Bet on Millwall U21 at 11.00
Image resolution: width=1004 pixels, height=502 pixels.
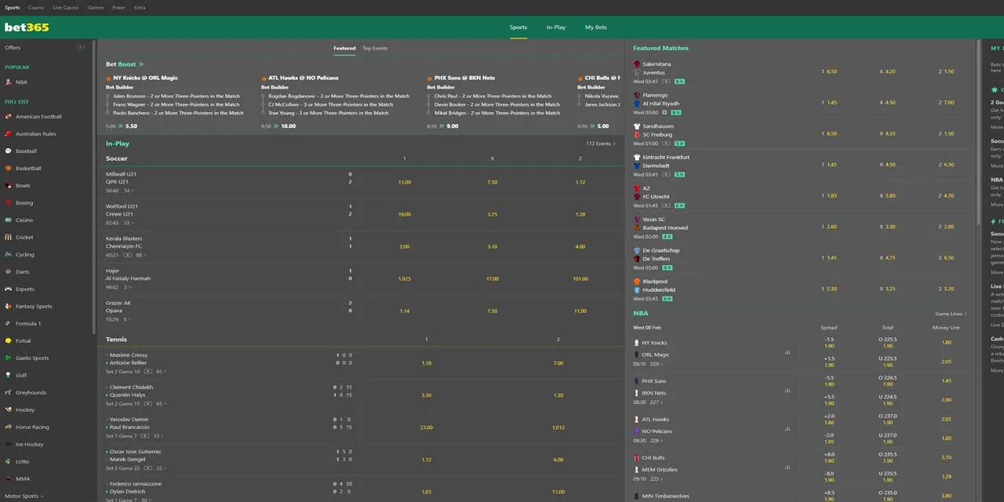(x=405, y=182)
